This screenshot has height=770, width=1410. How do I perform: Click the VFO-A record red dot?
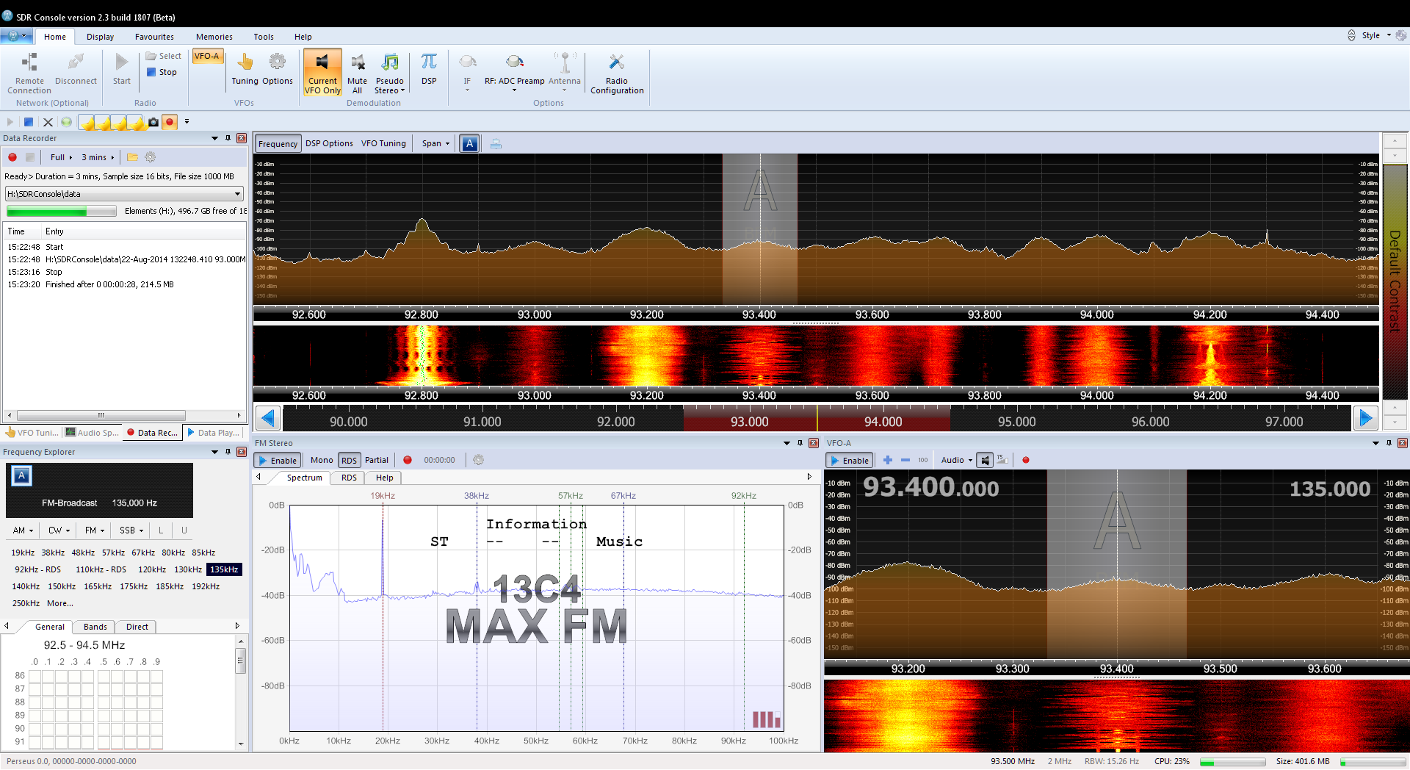point(1026,460)
